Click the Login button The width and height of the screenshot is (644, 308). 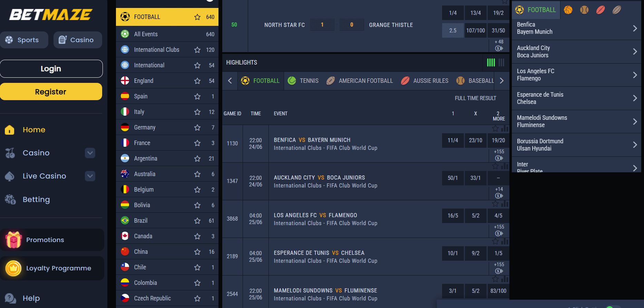click(x=51, y=69)
